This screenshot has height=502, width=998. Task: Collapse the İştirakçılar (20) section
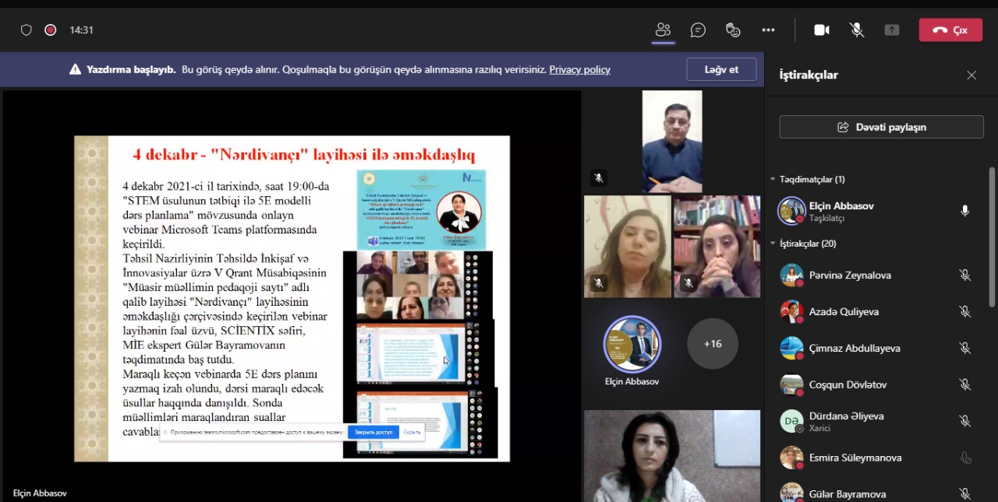click(773, 244)
